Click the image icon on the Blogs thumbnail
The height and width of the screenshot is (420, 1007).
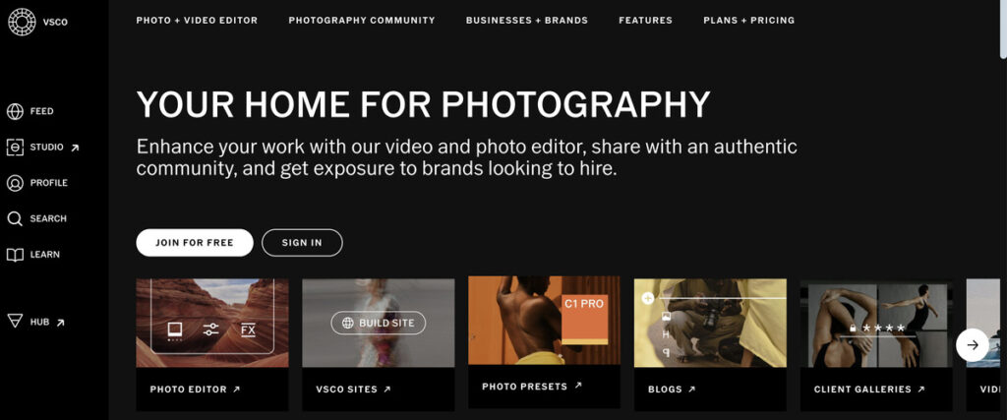pos(666,317)
